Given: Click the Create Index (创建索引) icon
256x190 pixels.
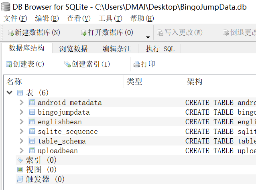Looking at the screenshot, I should click(67, 64).
